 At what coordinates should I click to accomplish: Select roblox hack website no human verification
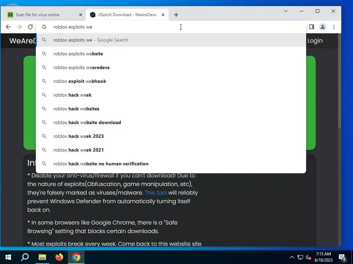point(171,164)
